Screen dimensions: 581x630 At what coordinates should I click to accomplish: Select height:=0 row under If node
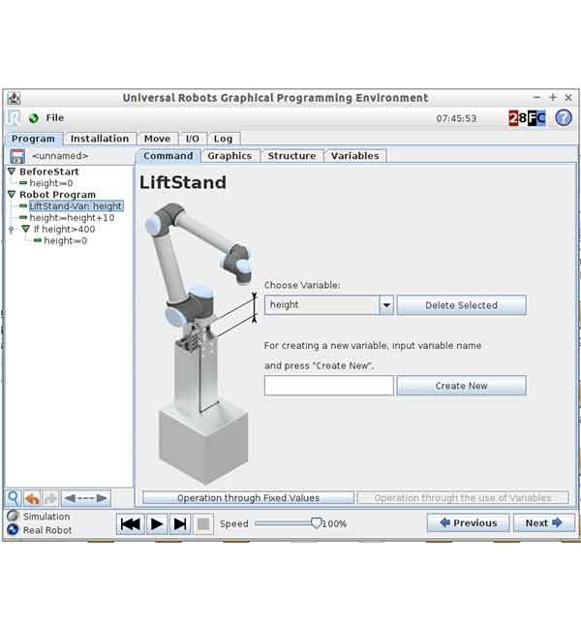coord(66,240)
